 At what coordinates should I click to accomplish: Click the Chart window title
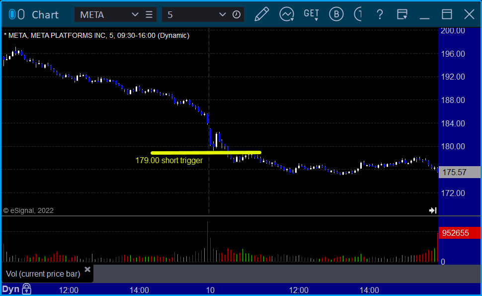click(45, 14)
